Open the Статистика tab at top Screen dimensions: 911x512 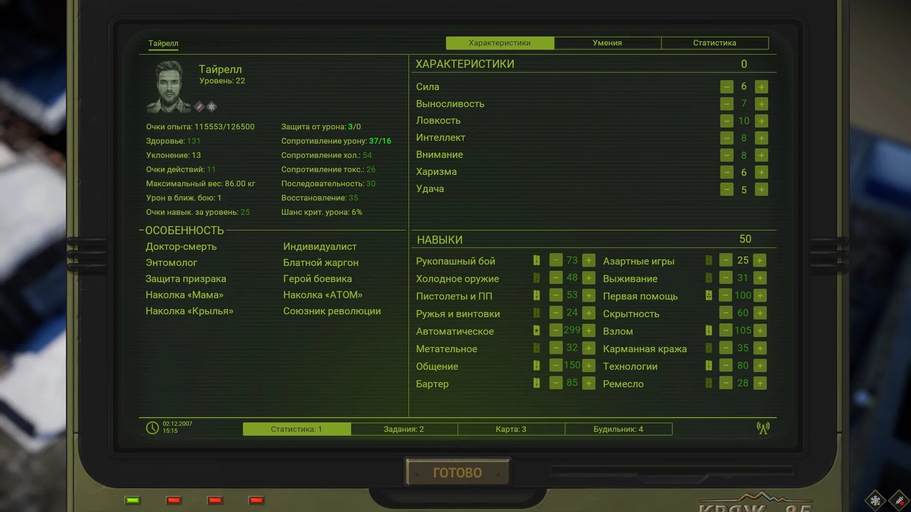click(x=714, y=43)
